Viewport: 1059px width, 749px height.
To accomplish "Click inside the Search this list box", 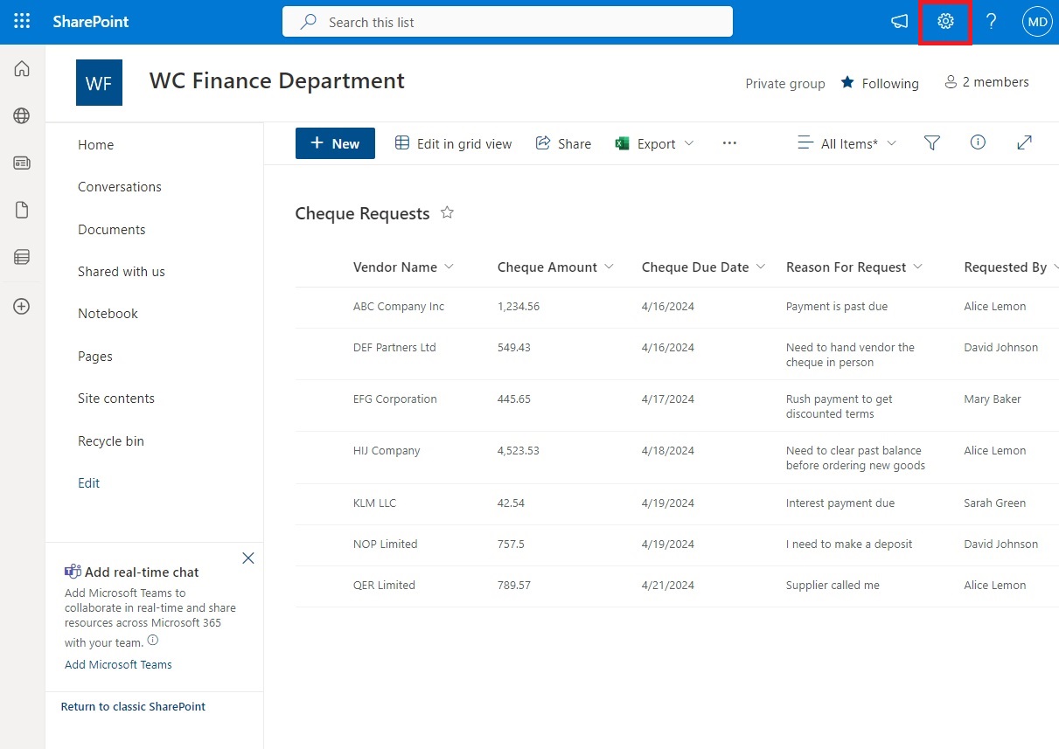I will (x=507, y=22).
